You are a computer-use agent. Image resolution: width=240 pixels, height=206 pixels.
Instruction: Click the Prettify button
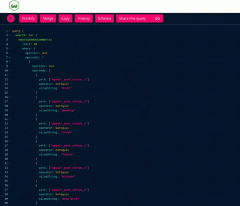28,19
